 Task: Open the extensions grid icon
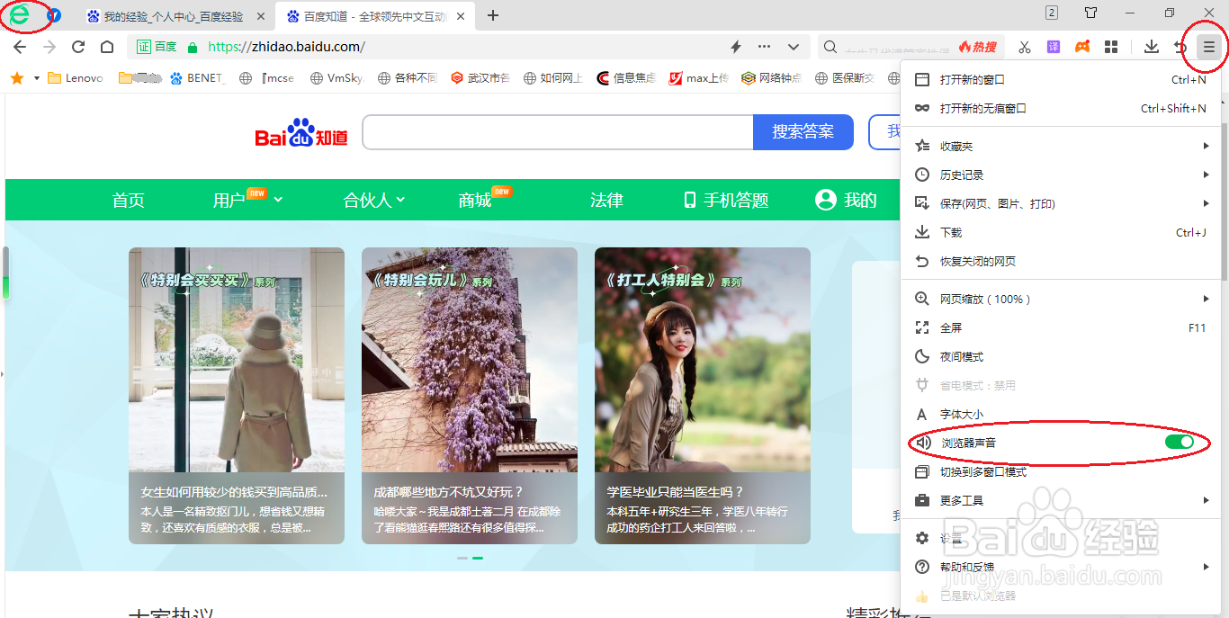[x=1111, y=47]
